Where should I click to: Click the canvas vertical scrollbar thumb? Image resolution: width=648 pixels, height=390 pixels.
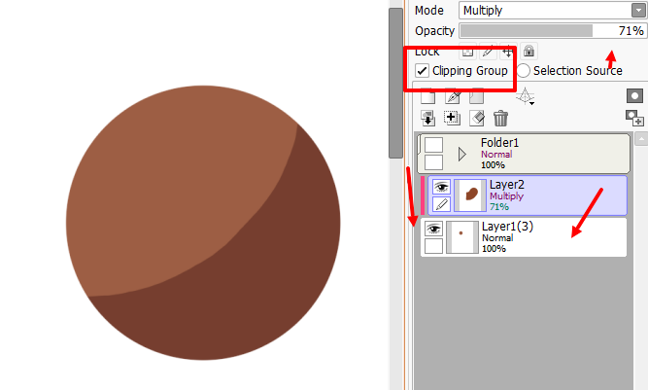pos(396,83)
